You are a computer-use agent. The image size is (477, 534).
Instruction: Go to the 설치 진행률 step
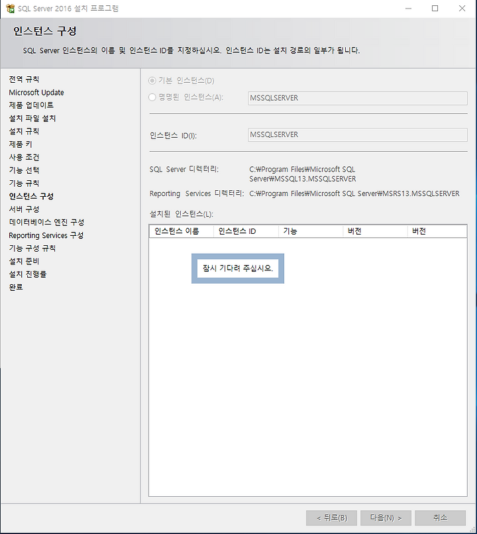pos(28,274)
